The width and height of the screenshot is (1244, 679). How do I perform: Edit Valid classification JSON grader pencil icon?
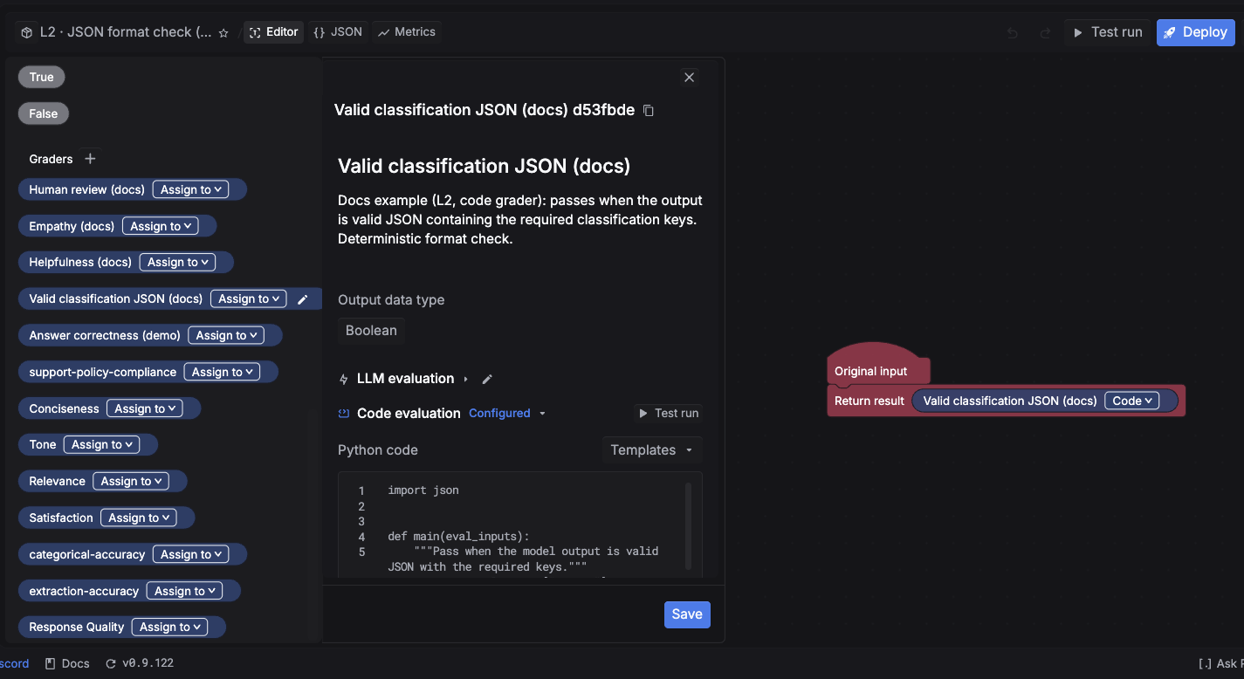[x=303, y=299]
